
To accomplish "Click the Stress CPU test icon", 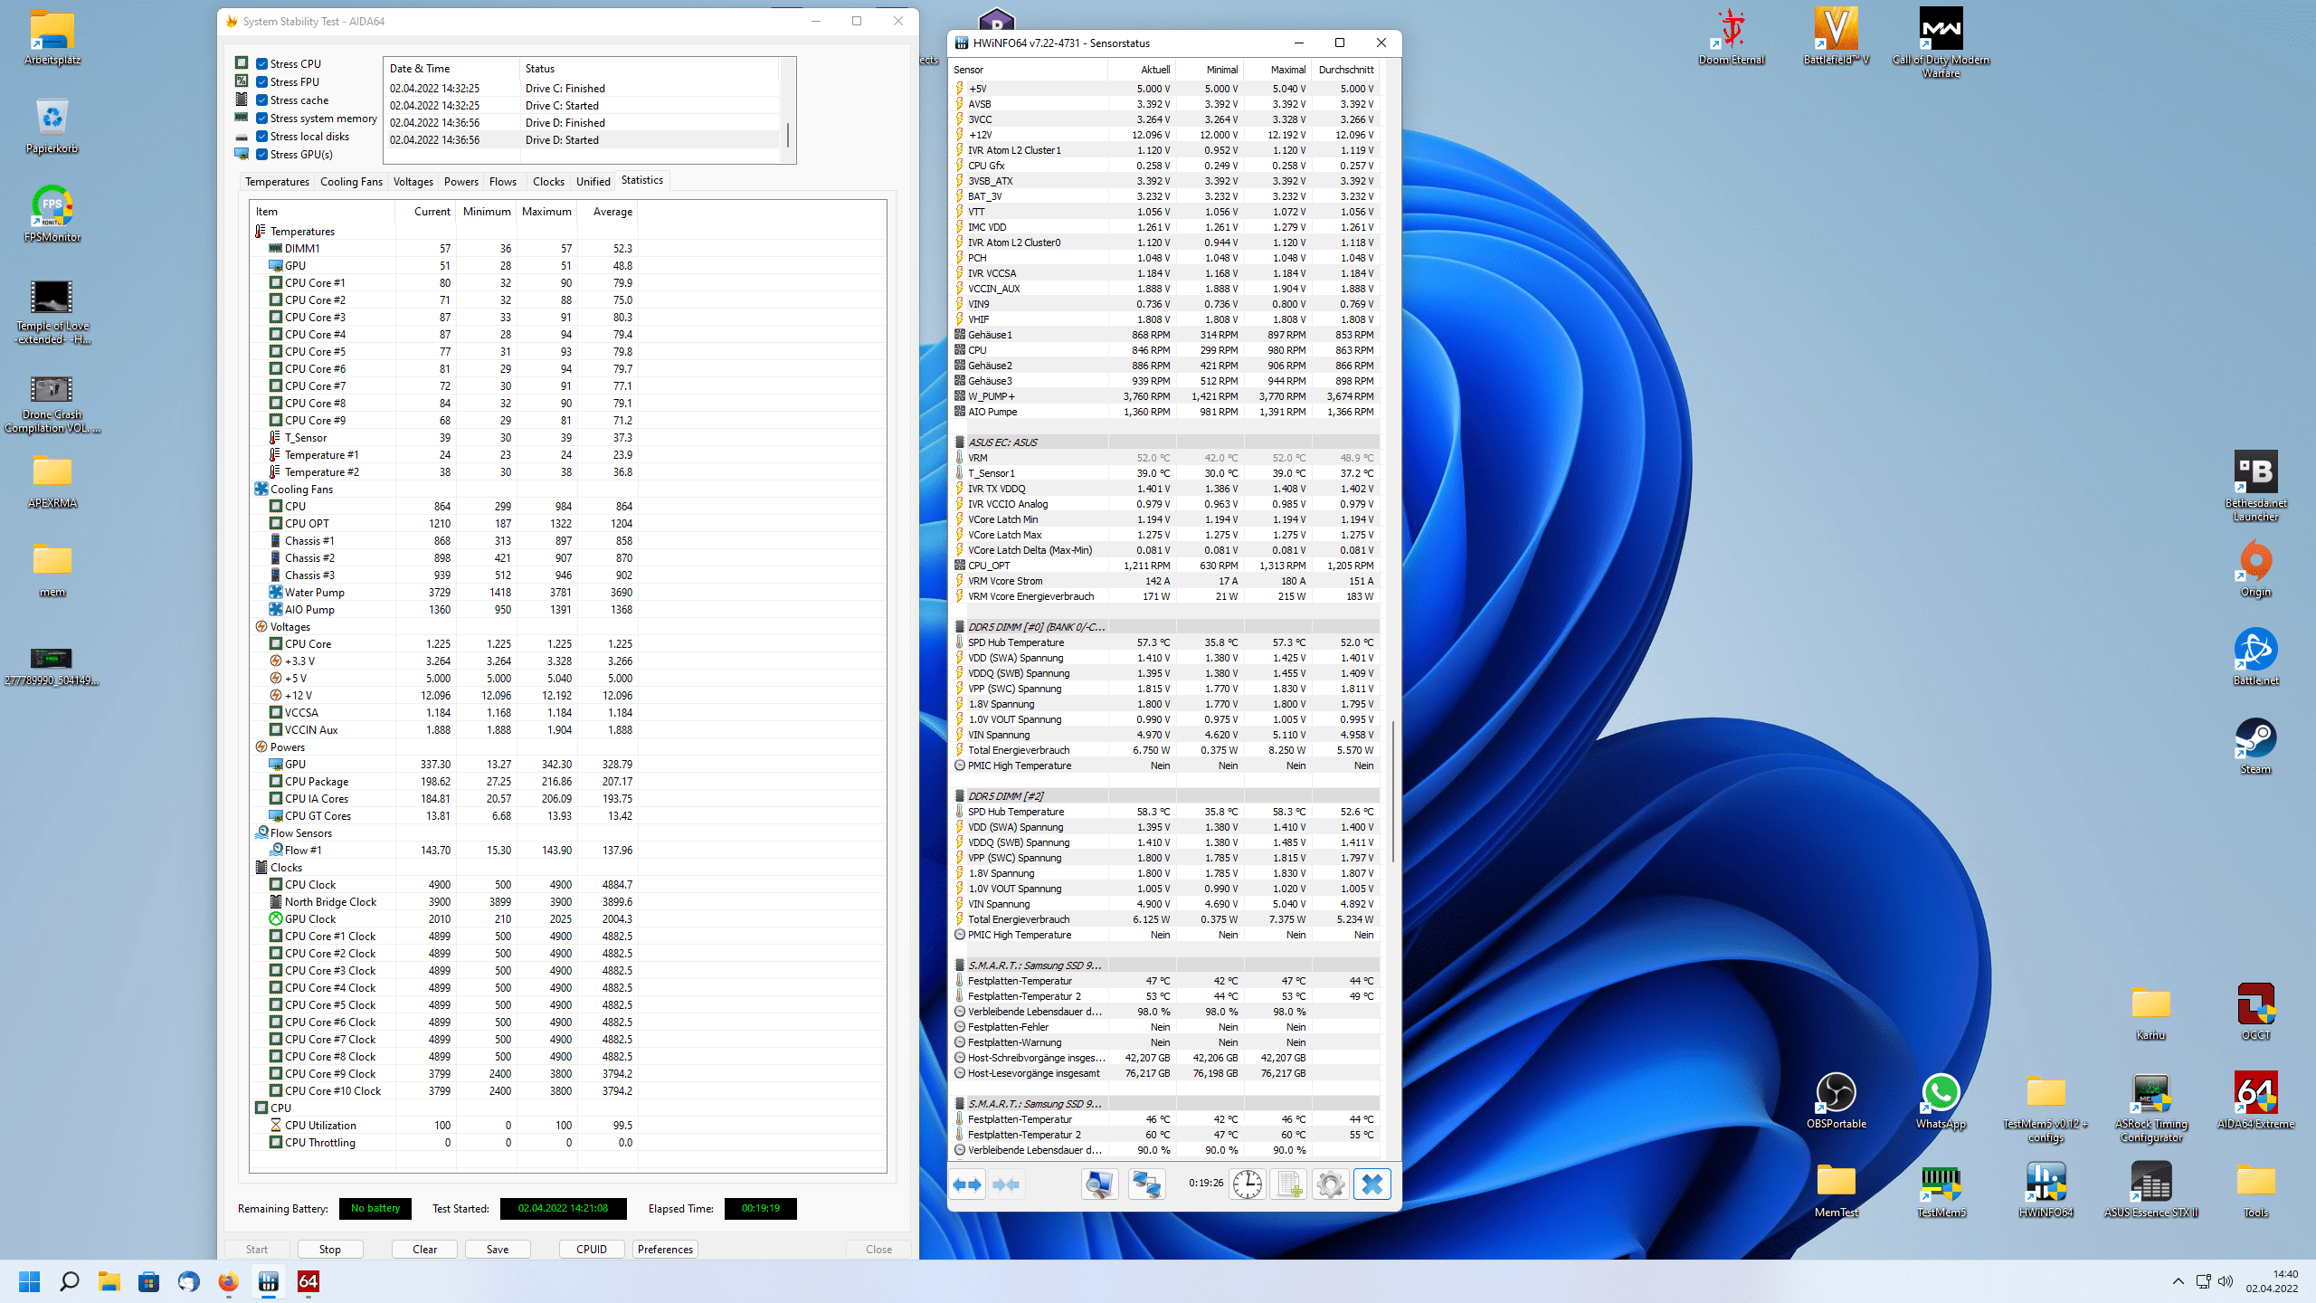I will pyautogui.click(x=242, y=62).
